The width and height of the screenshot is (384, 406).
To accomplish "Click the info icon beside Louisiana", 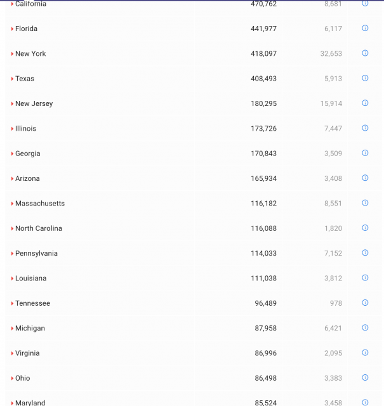I will click(x=365, y=278).
